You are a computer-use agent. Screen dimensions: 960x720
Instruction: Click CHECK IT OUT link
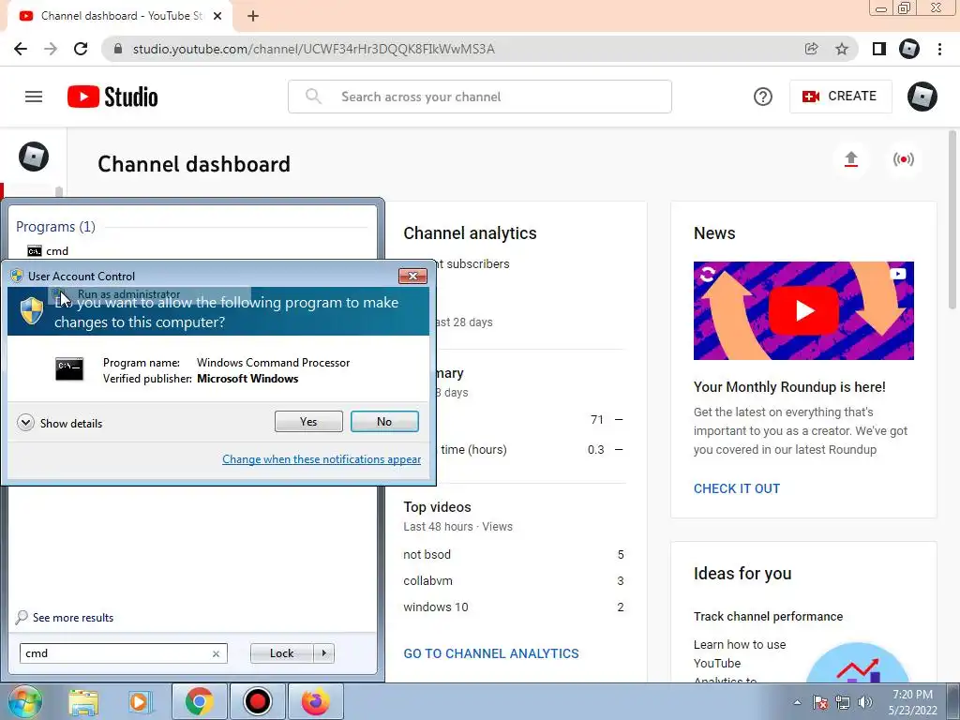click(x=737, y=488)
